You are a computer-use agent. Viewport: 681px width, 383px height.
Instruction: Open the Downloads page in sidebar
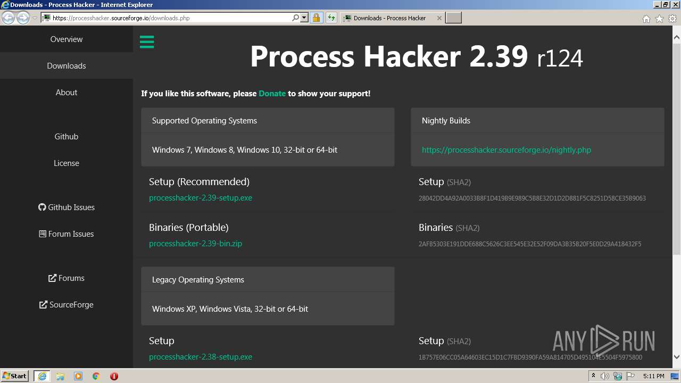(x=67, y=65)
